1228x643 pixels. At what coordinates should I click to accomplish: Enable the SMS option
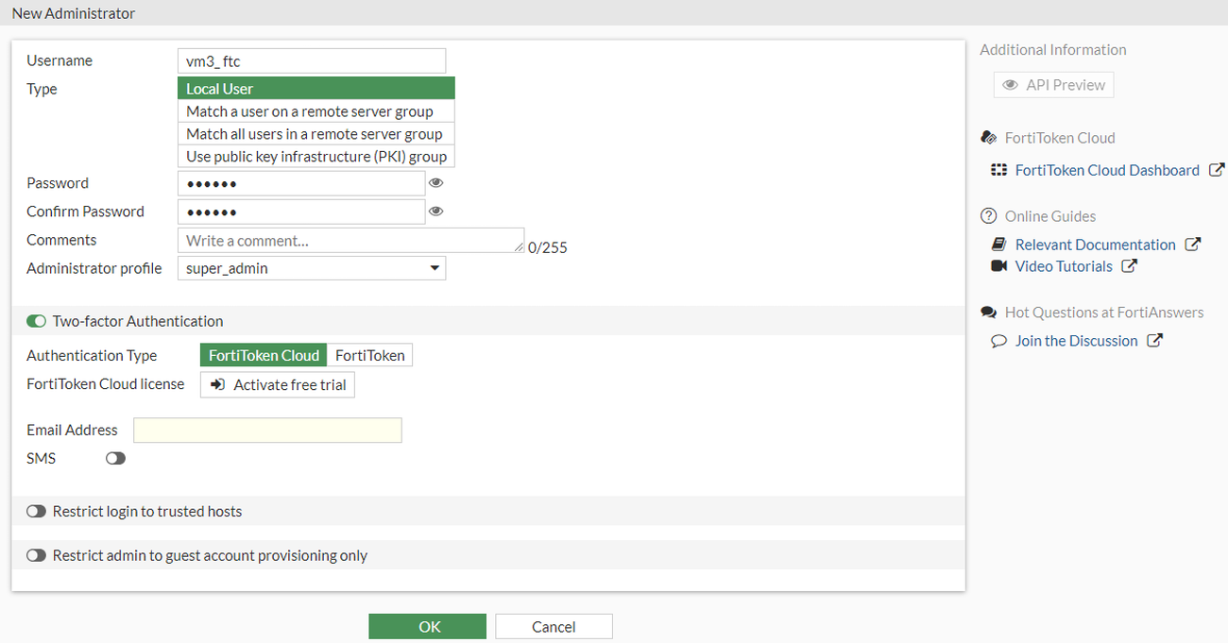coord(115,458)
